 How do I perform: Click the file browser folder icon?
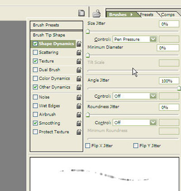coord(97,13)
